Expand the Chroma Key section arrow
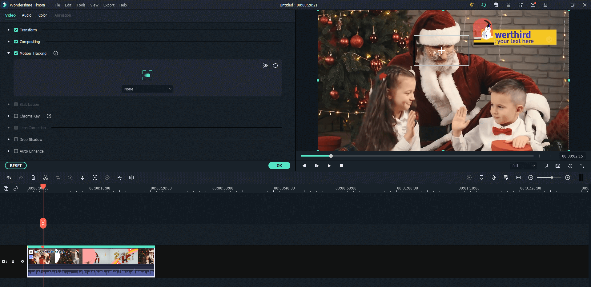This screenshot has height=287, width=591. click(x=9, y=116)
